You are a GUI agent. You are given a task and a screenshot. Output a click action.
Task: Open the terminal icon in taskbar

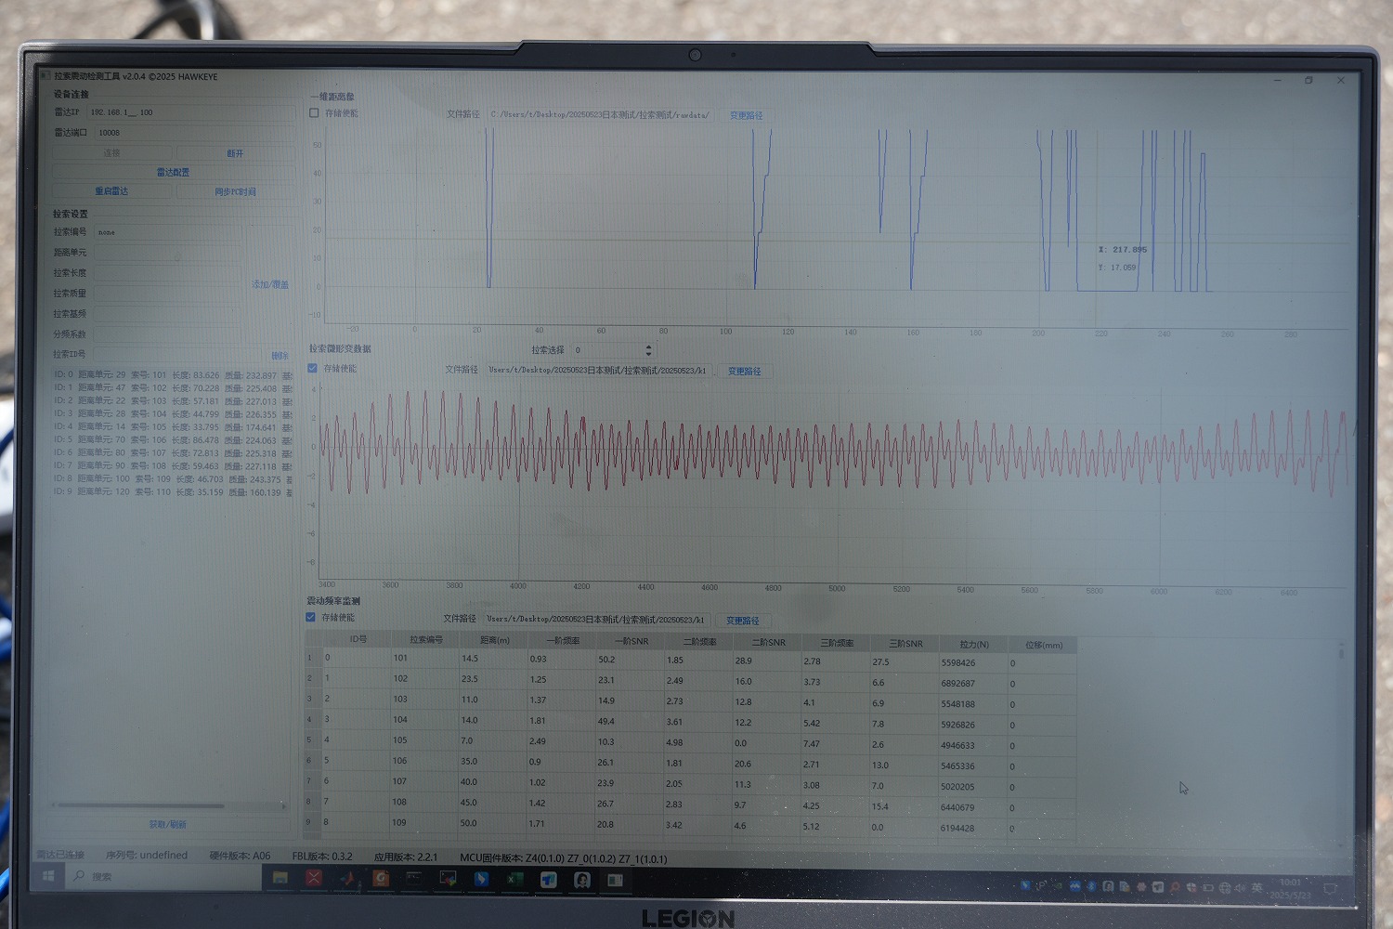(414, 878)
